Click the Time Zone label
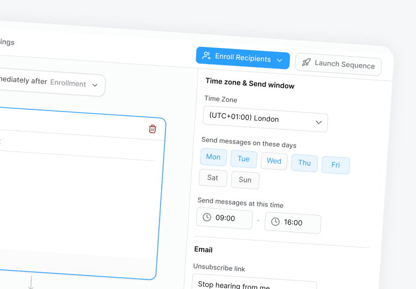The image size is (416, 289). pyautogui.click(x=221, y=99)
